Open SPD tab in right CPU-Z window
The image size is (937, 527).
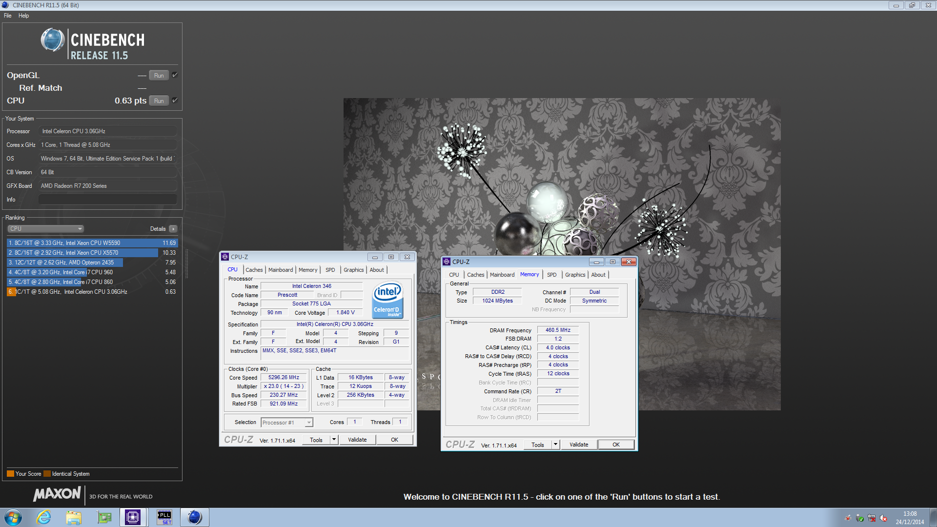tap(552, 275)
